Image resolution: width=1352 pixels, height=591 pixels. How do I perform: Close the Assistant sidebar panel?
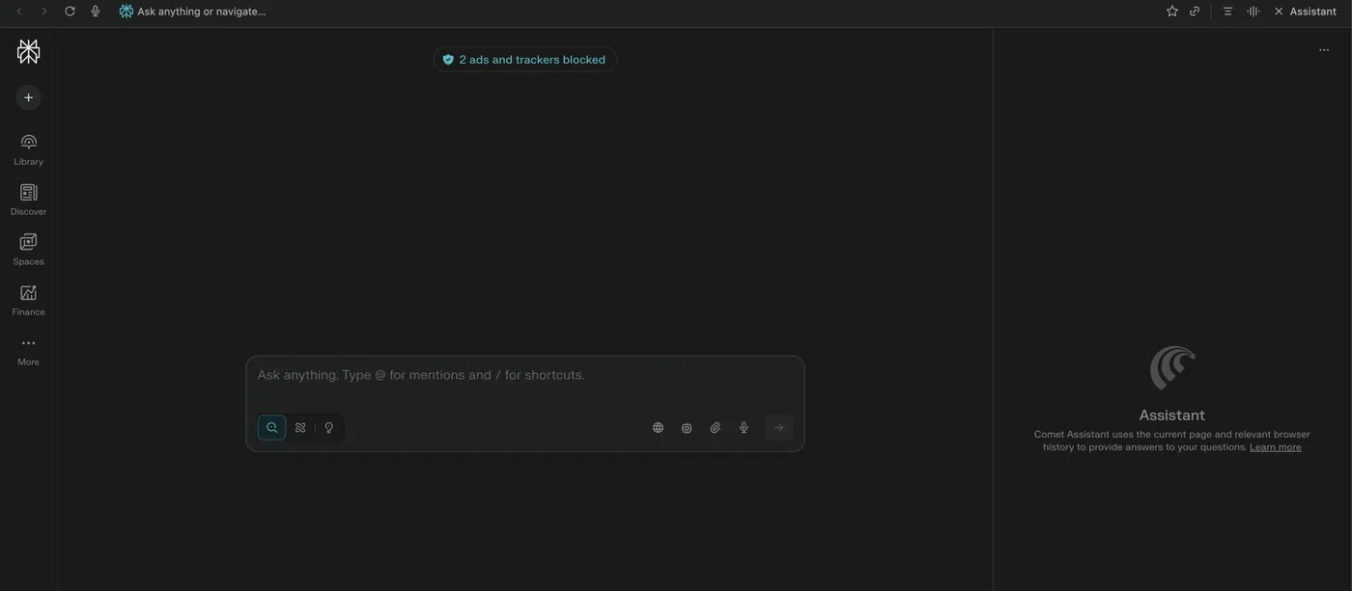pos(1279,11)
